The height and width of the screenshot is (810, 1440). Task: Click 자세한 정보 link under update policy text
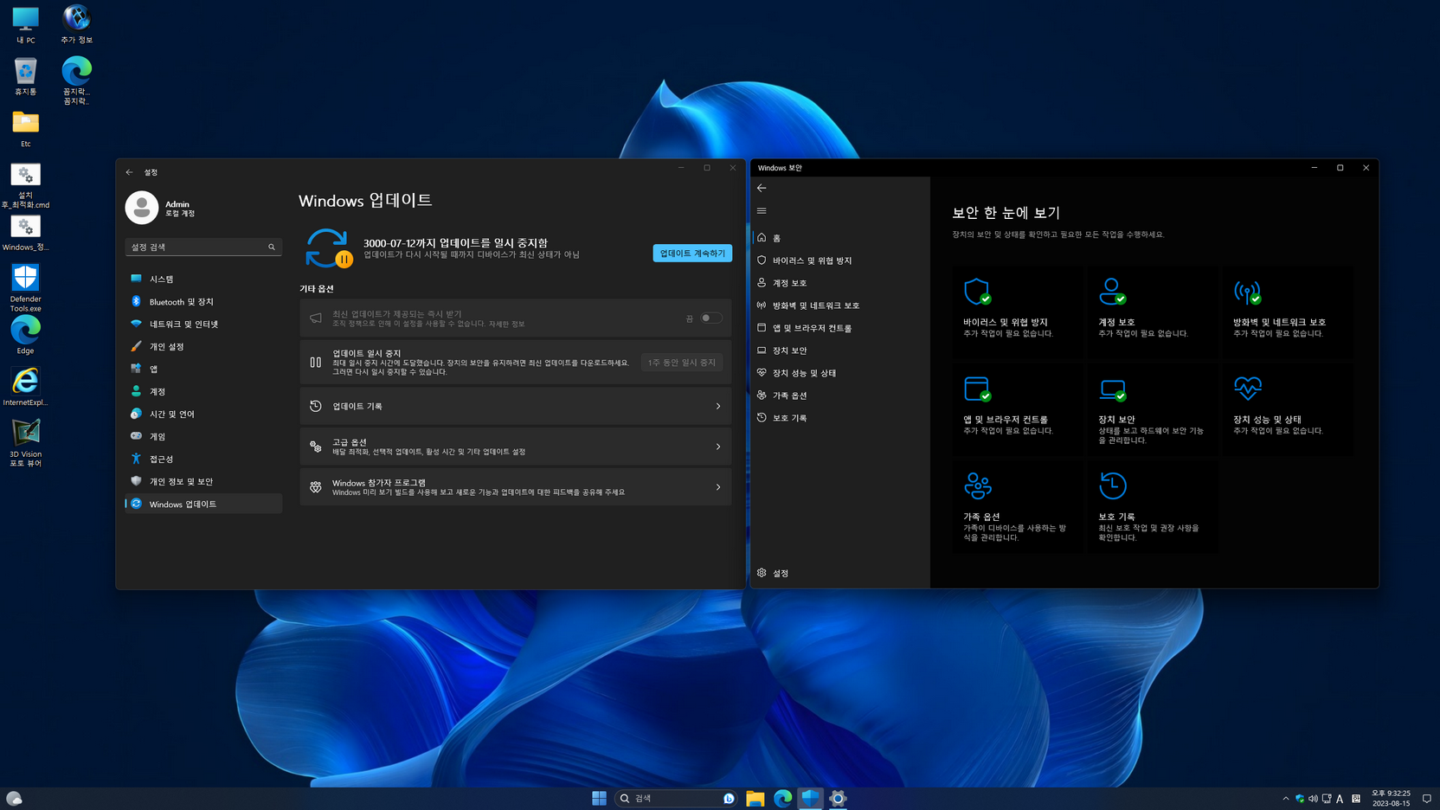pyautogui.click(x=506, y=324)
